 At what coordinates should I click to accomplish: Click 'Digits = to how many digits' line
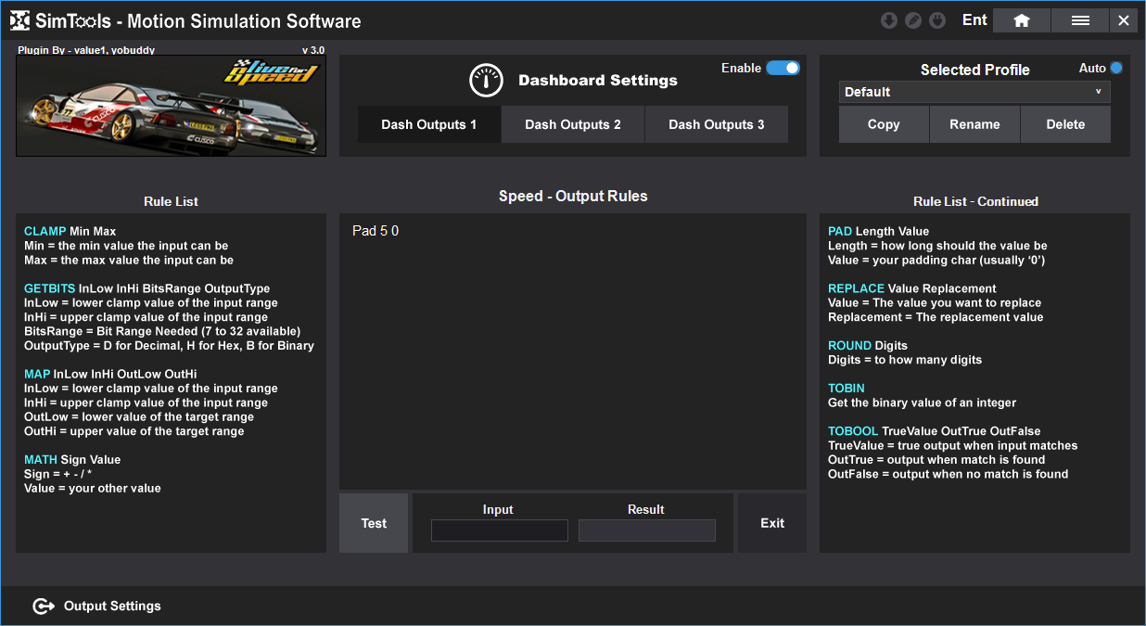(x=905, y=360)
